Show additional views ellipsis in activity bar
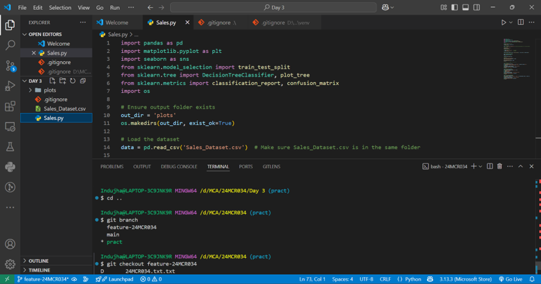This screenshot has width=541, height=284. 10,208
